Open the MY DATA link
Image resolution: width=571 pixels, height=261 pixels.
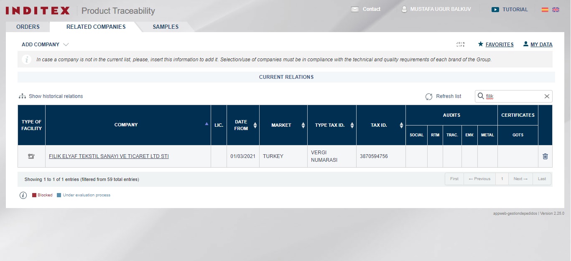click(x=541, y=45)
